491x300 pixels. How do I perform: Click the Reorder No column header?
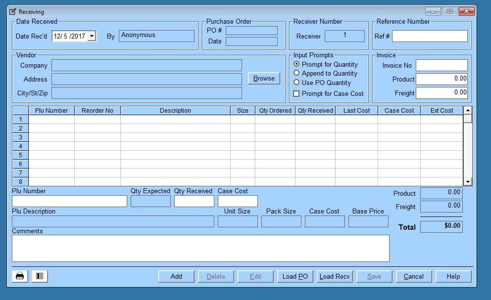click(x=98, y=110)
